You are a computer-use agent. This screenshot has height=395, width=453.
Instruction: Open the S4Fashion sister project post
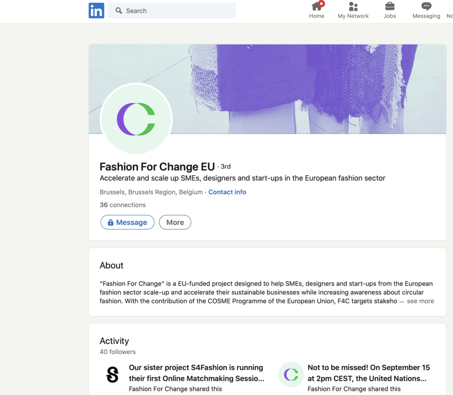click(196, 373)
